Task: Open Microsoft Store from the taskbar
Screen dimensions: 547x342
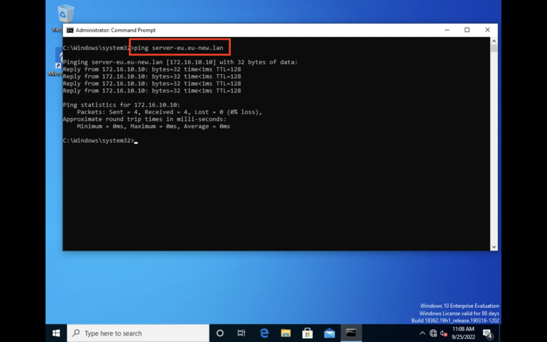Action: [308, 333]
